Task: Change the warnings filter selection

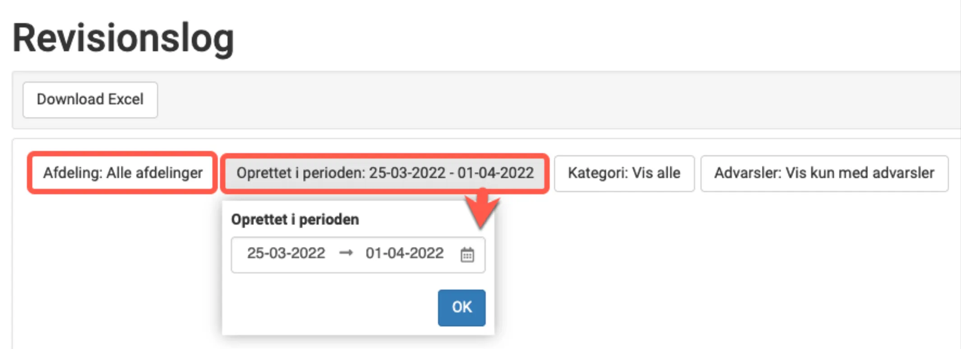Action: coord(824,173)
